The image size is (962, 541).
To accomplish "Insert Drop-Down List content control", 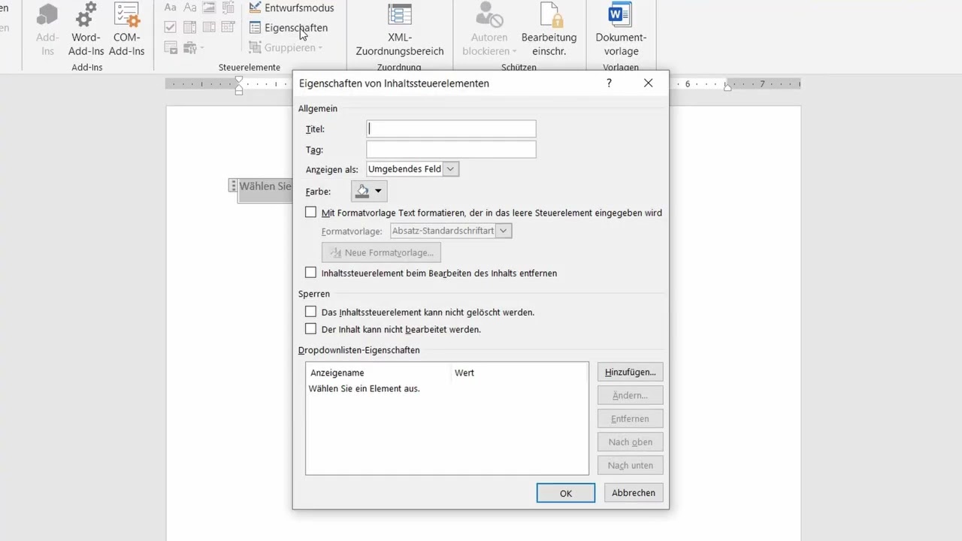I will [x=209, y=27].
